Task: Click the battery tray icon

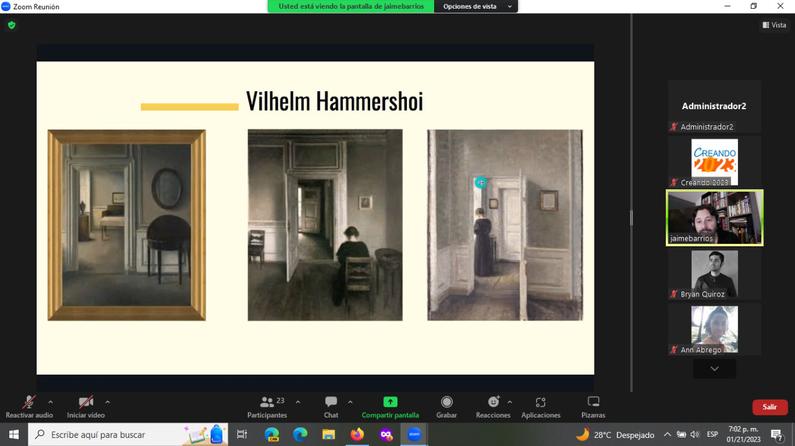Action: point(681,434)
